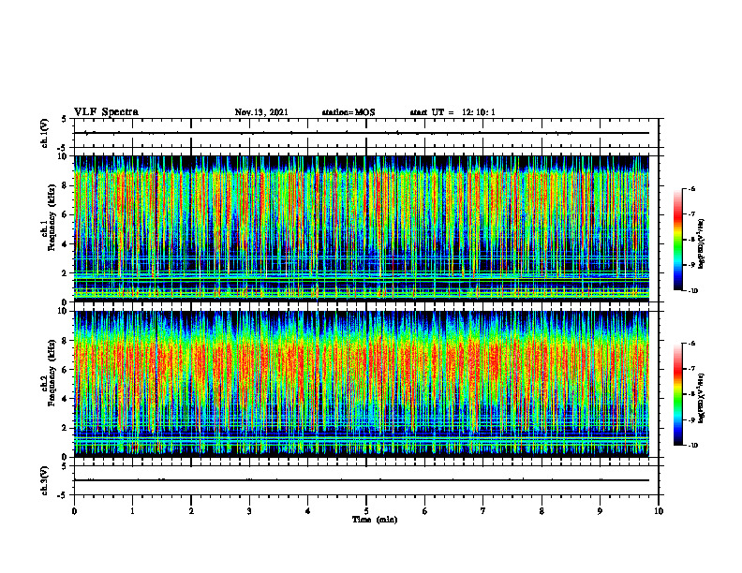Screen dimensions: 742x573
Task: Click the lower color bar log(PSD) label
Action: coord(701,398)
